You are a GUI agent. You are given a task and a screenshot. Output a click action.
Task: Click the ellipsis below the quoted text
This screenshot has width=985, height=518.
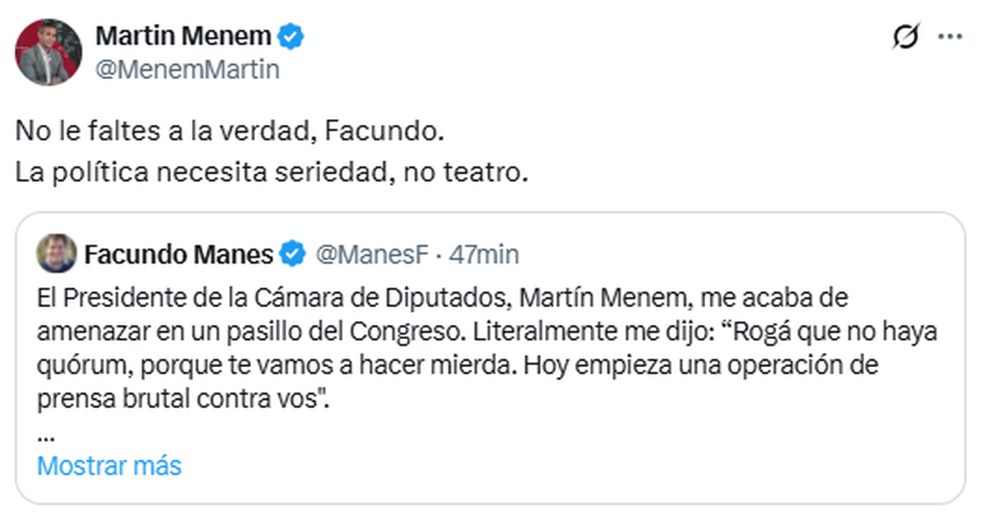tap(46, 435)
